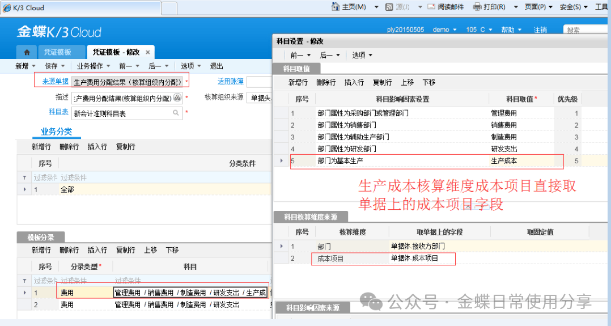This screenshot has height=326, width=611.
Task: Click 退出 in the main toolbar
Action: point(217,66)
